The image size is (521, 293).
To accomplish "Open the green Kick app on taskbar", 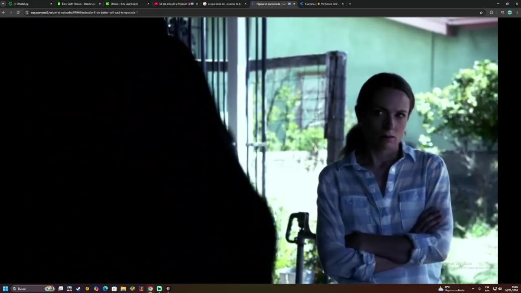I will click(x=159, y=289).
